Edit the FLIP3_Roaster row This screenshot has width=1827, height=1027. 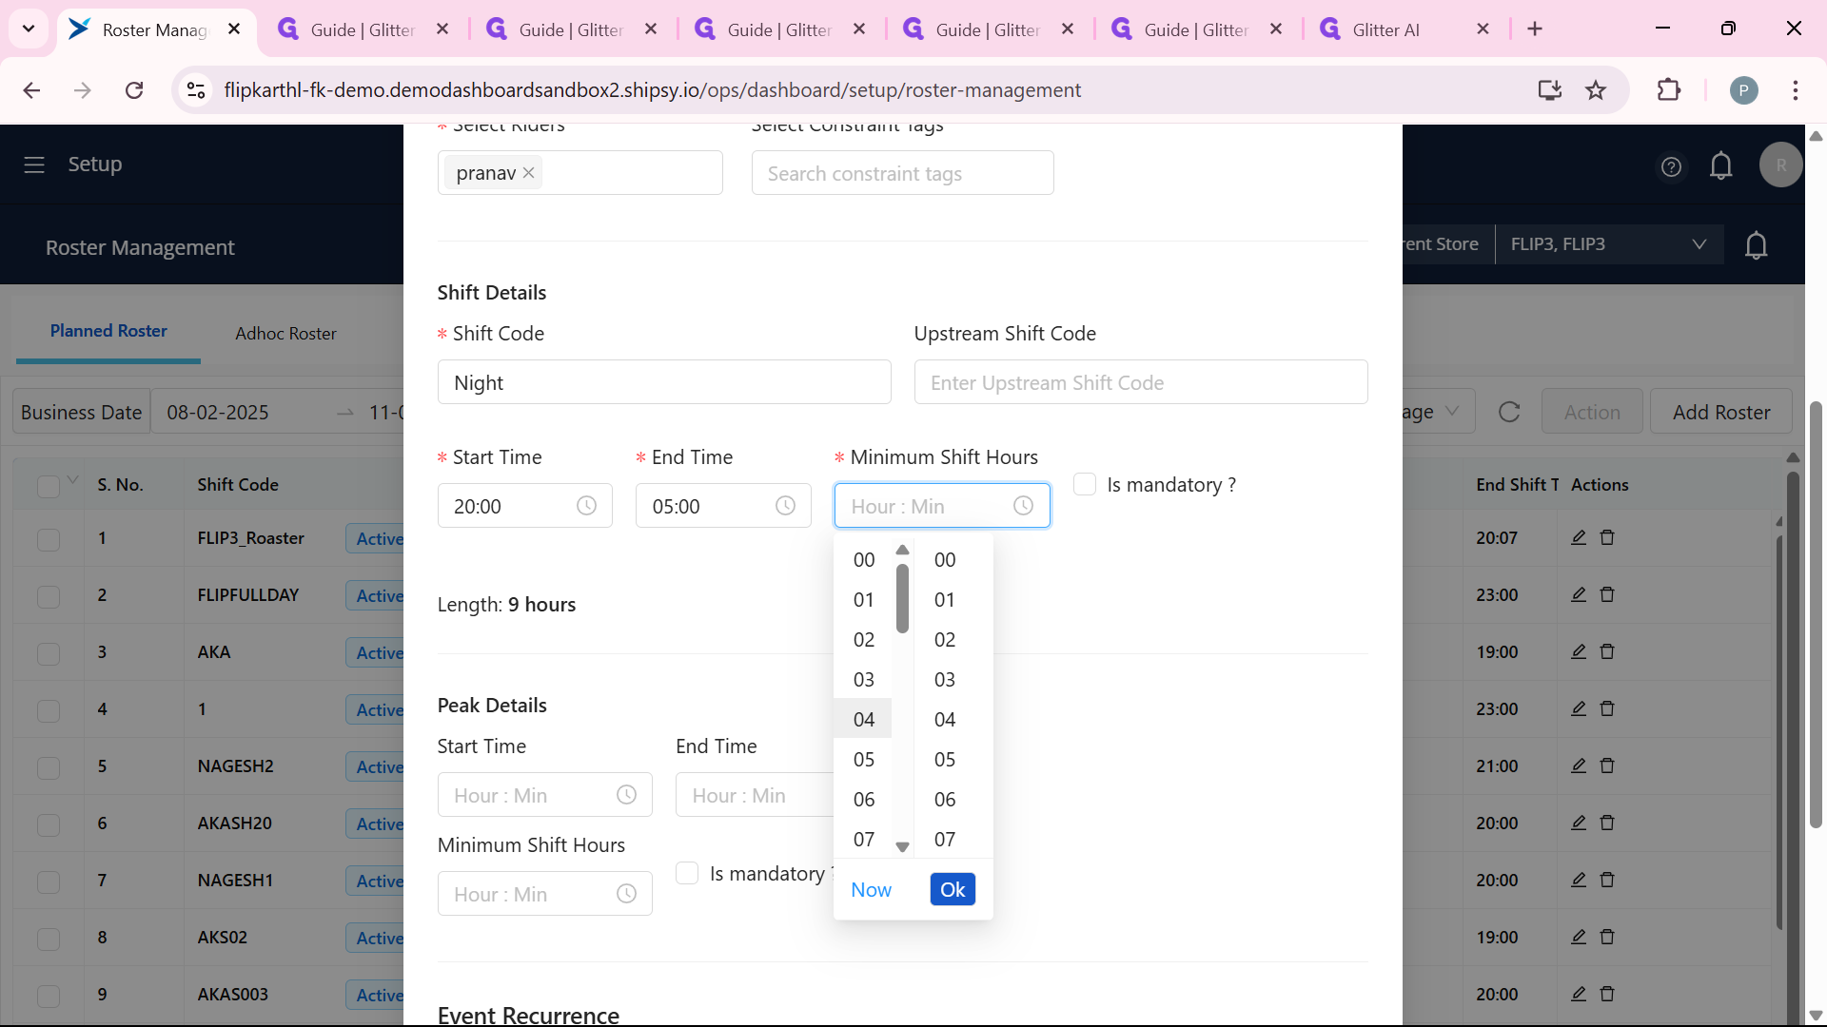[1579, 537]
